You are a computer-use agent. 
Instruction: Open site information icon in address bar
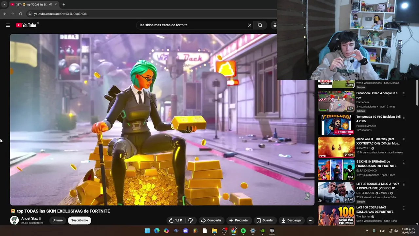pos(30,14)
